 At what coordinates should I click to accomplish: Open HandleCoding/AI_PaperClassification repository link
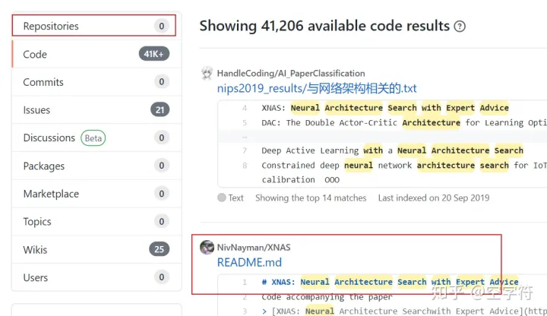click(291, 73)
